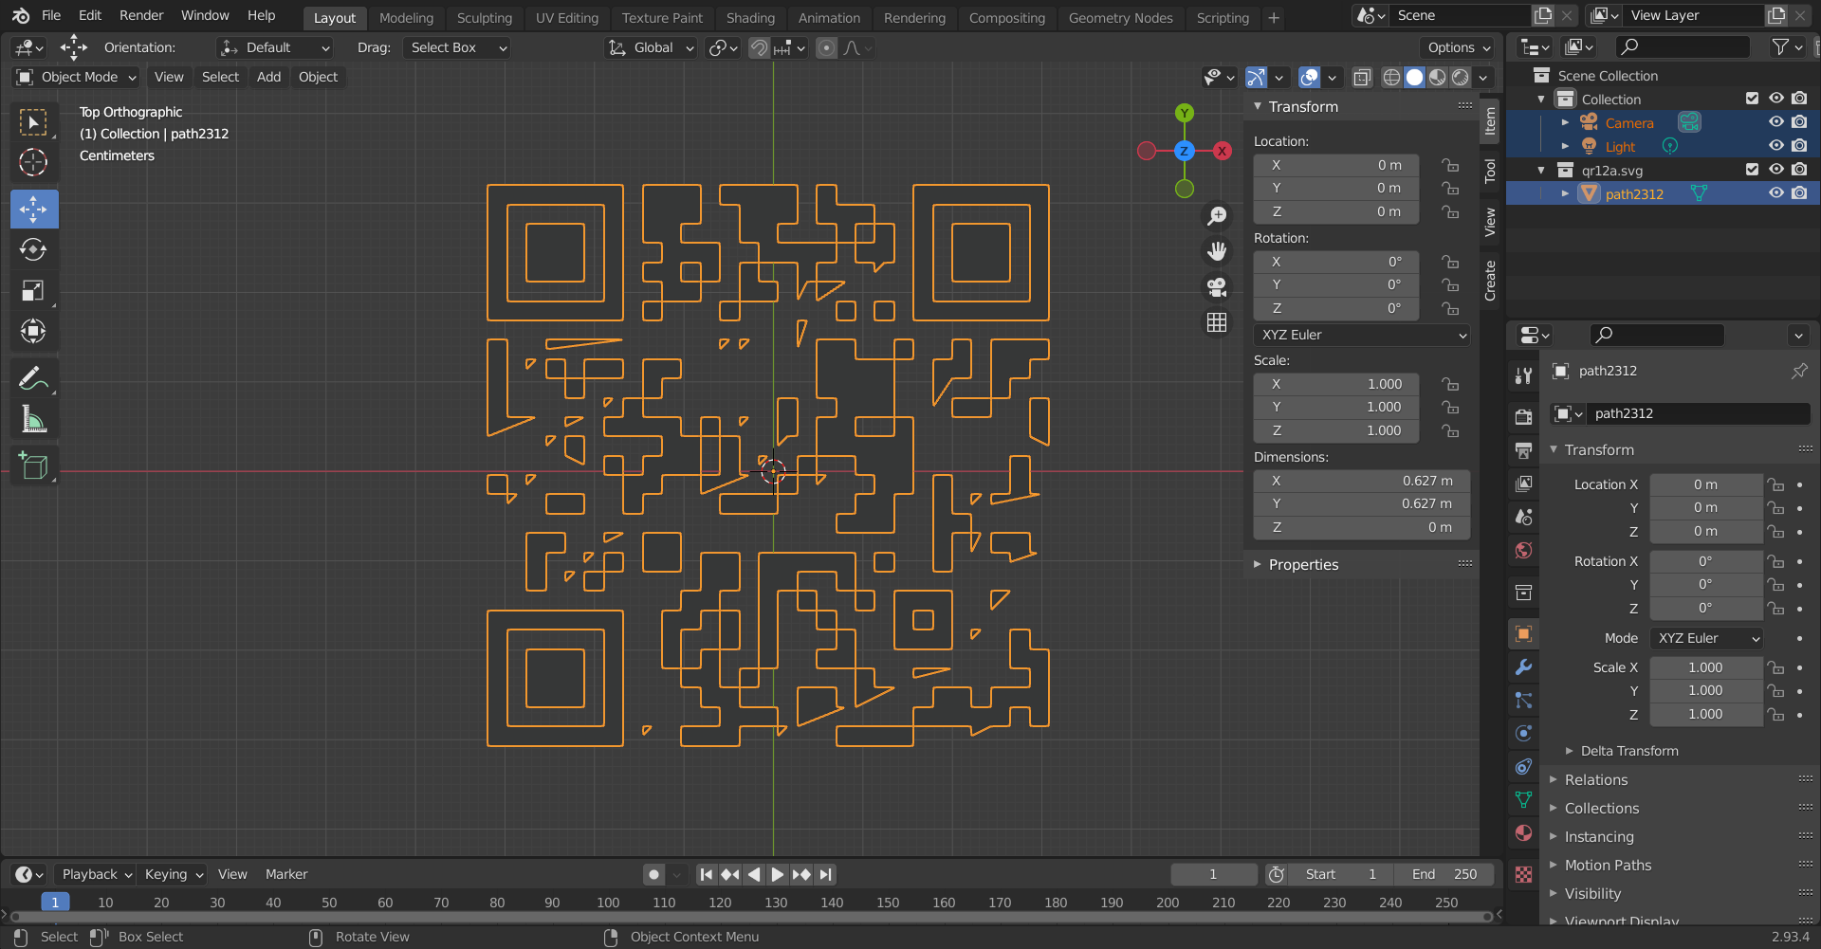
Task: Switch to the perspective/orthographic grid icon
Action: (1217, 322)
